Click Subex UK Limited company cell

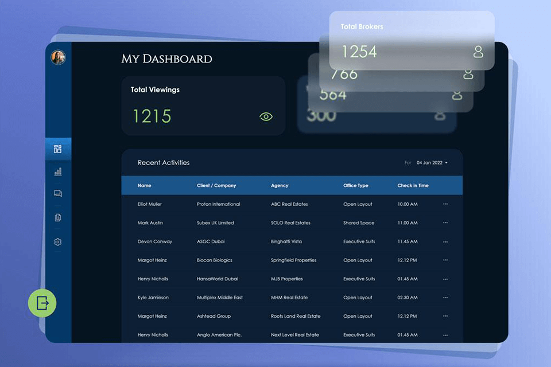(215, 222)
